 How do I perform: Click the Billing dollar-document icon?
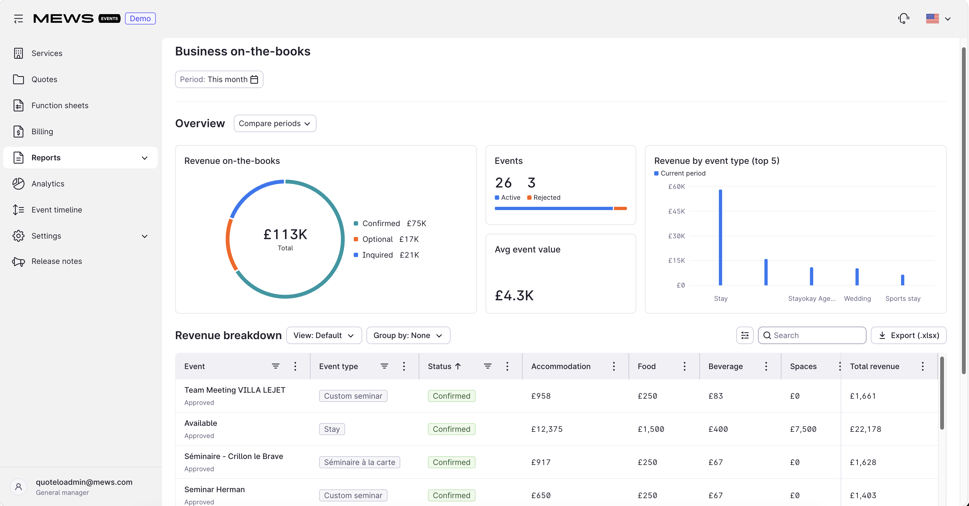[18, 132]
